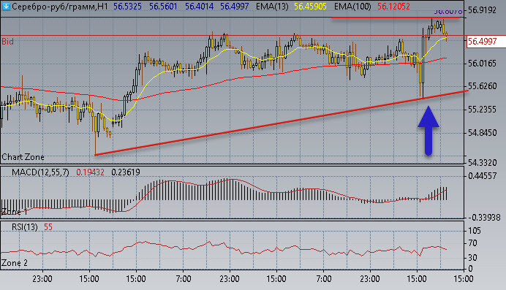
Task: Click the EMA(13) indicator label
Action: click(x=272, y=6)
